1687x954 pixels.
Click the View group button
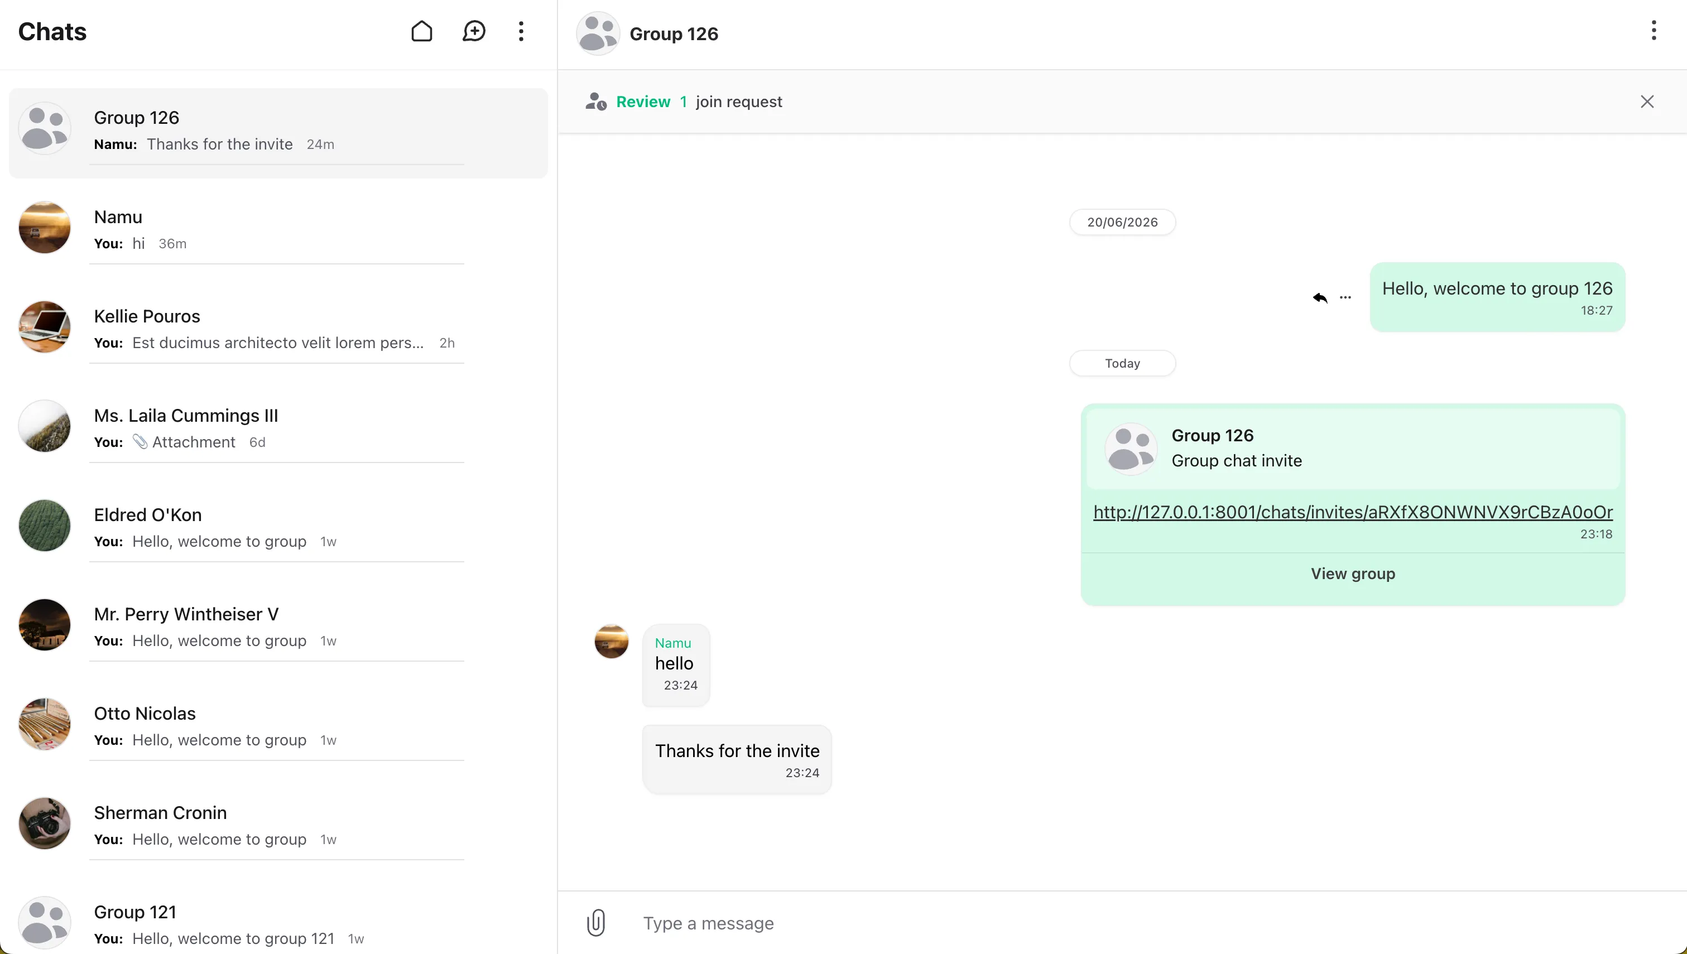[1353, 574]
